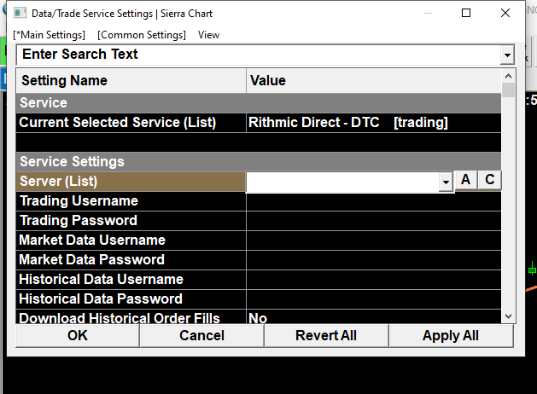Open Current Selected Service list value
Image resolution: width=537 pixels, height=394 pixels.
373,122
